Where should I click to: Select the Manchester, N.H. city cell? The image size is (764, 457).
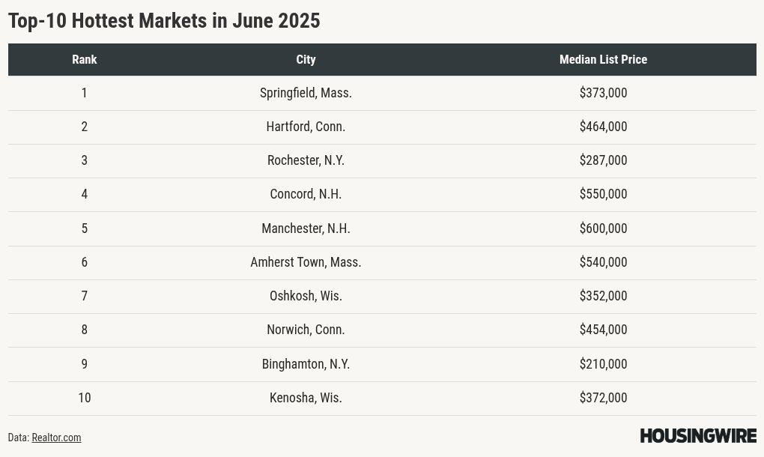306,228
